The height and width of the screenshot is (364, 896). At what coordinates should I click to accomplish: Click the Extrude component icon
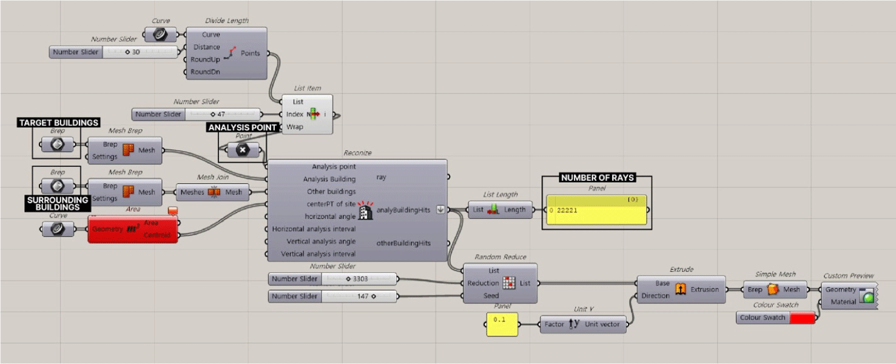pyautogui.click(x=680, y=289)
